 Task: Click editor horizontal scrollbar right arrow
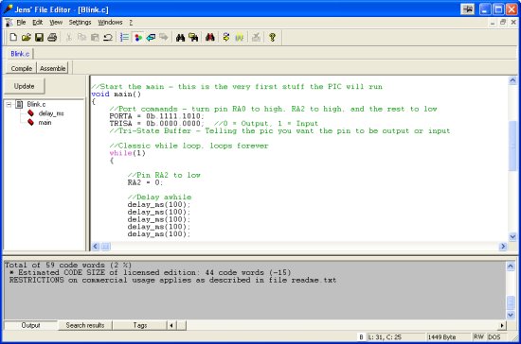(x=503, y=247)
